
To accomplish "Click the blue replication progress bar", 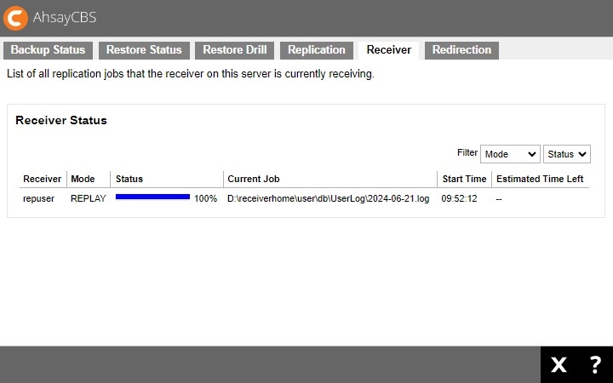I will [152, 197].
